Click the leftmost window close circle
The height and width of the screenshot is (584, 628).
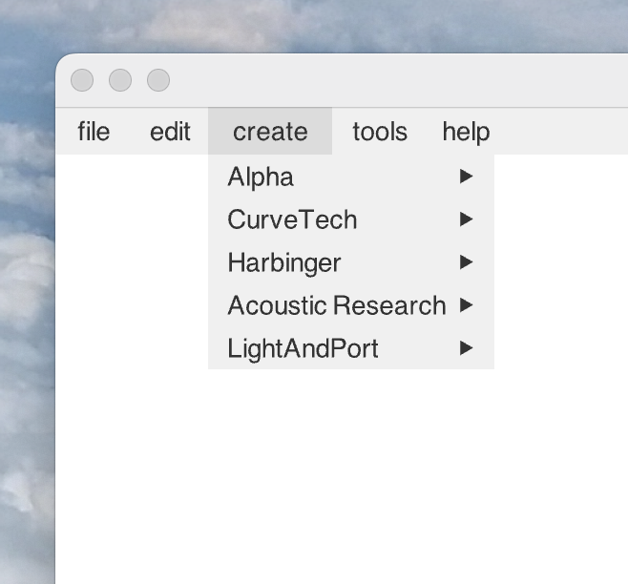tap(82, 81)
